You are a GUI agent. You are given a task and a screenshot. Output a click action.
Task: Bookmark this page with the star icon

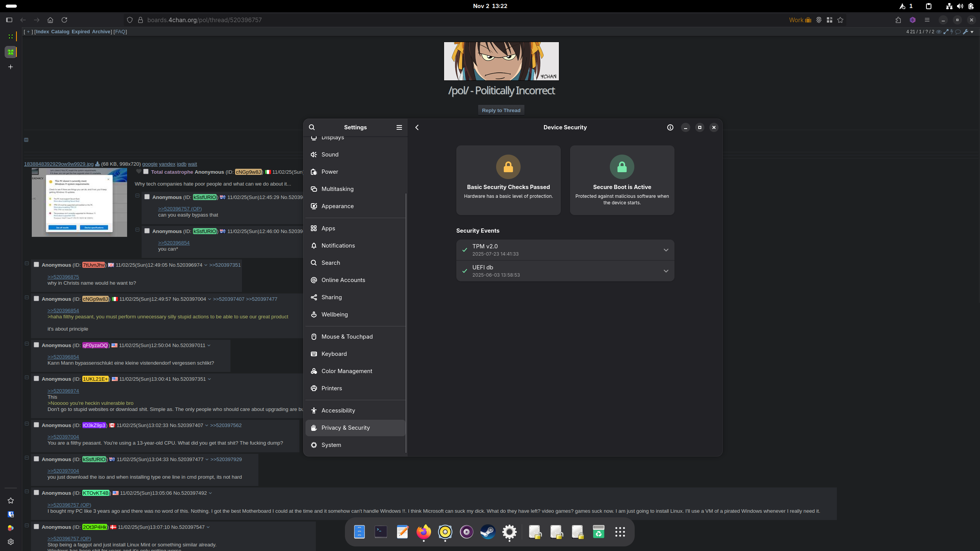[x=840, y=20]
